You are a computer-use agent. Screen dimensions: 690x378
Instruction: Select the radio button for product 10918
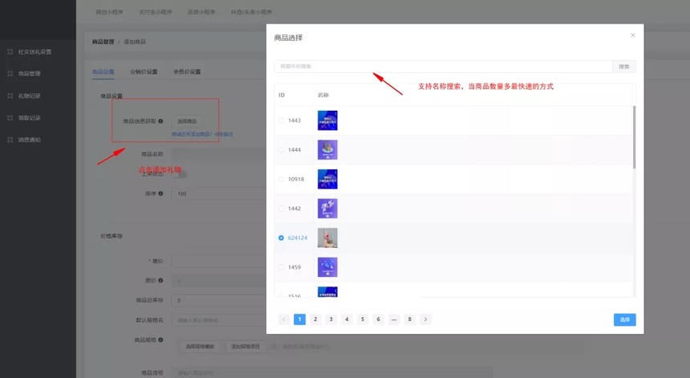click(x=281, y=179)
